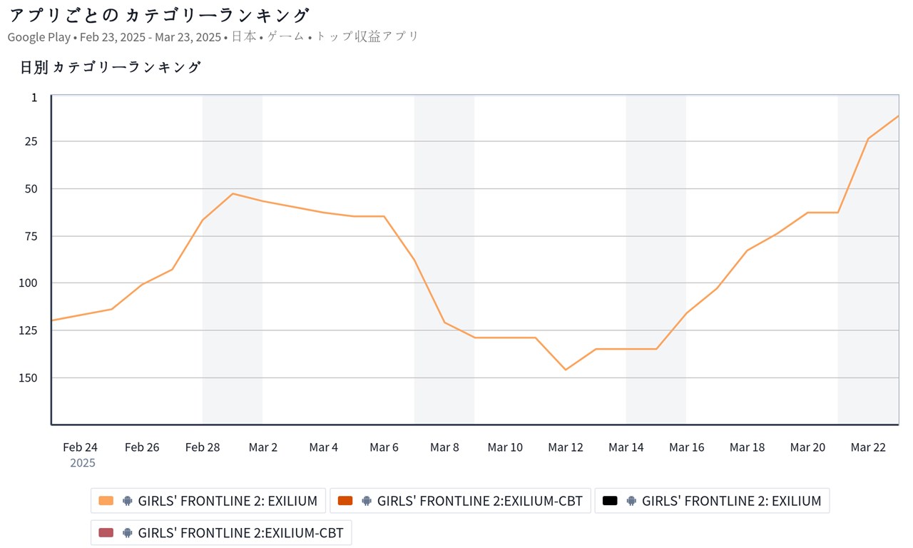
Task: Click the line's early peak near Mar 1
Action: click(233, 193)
